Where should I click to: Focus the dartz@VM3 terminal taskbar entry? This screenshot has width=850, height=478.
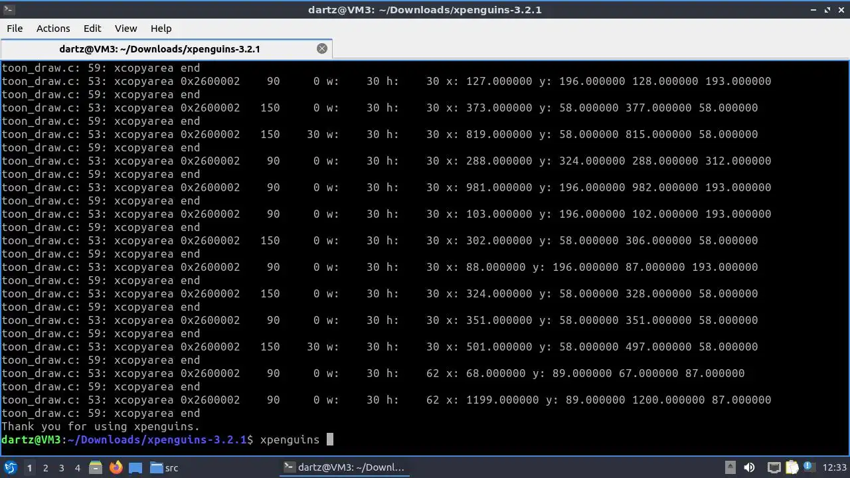(x=344, y=467)
